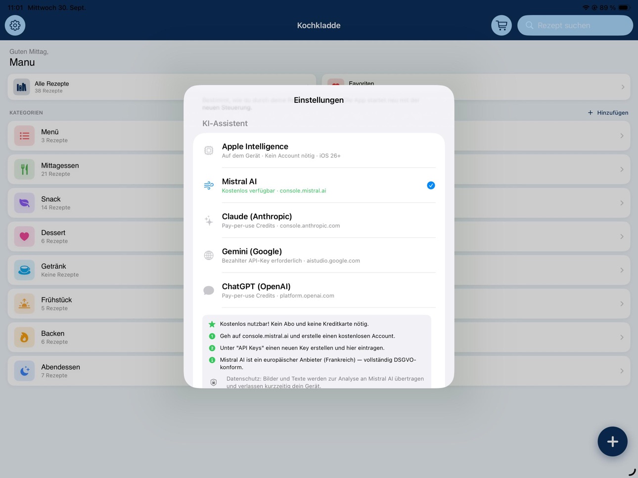Add a new recipe with plus button
The image size is (638, 478).
(612, 441)
